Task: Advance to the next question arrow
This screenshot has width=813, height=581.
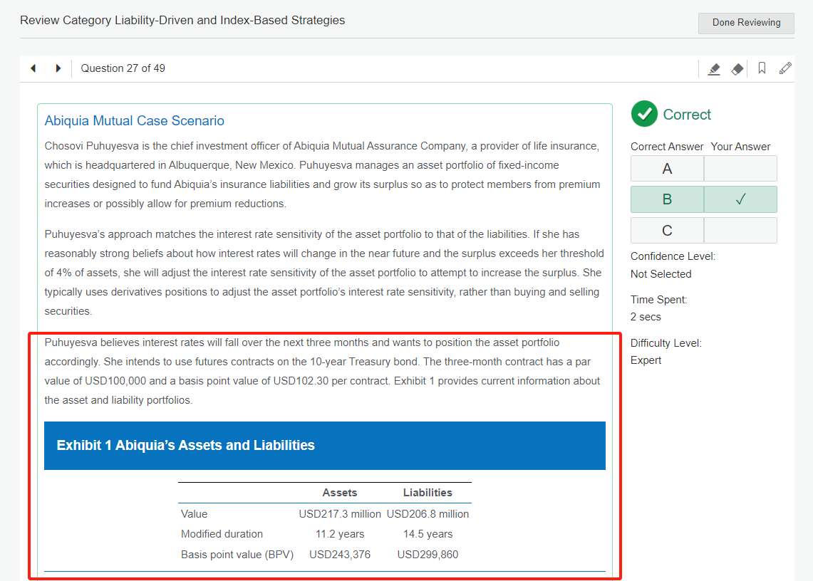Action: pos(58,68)
